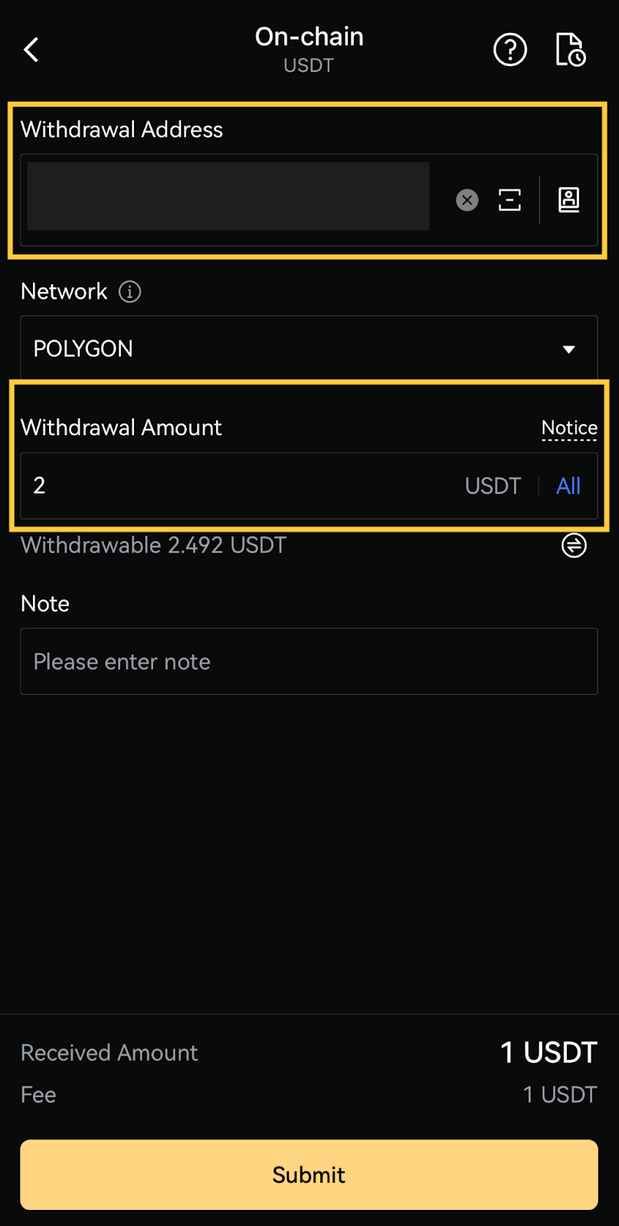619x1226 pixels.
Task: Open withdrawal history document icon
Action: pos(570,50)
